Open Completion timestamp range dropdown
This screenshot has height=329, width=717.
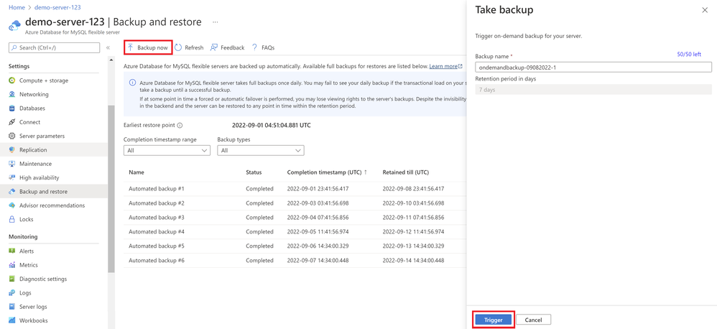167,150
